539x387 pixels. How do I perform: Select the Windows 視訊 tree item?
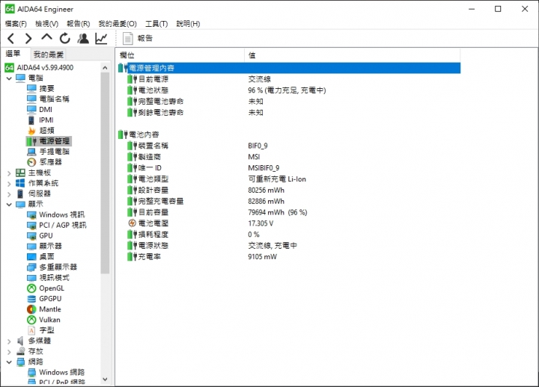[62, 214]
